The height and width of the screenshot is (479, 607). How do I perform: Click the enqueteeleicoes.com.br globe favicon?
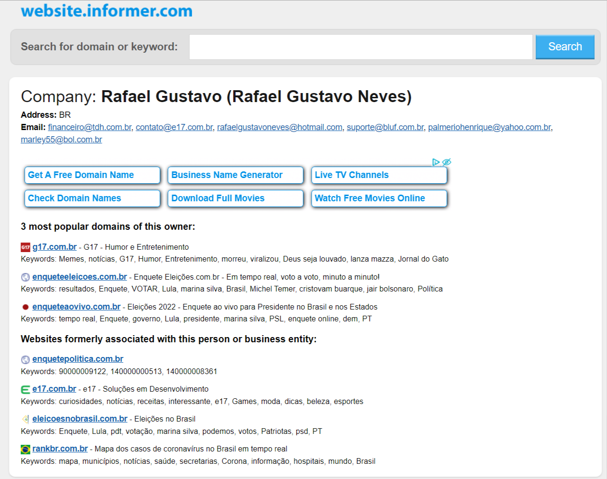coord(26,277)
